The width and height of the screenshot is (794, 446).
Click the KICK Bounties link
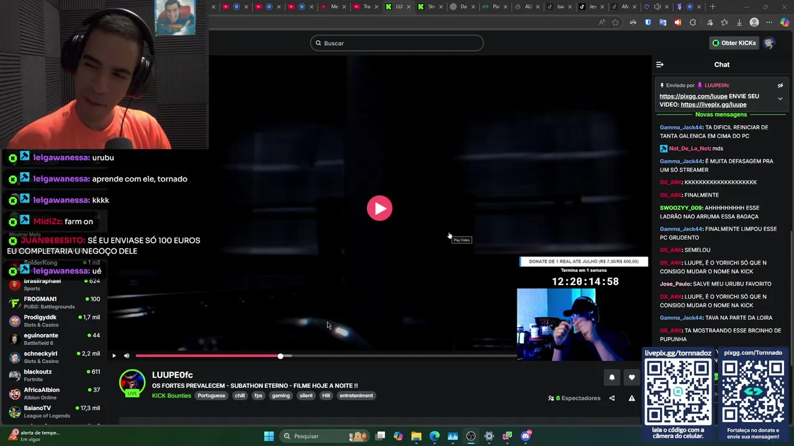coord(171,396)
